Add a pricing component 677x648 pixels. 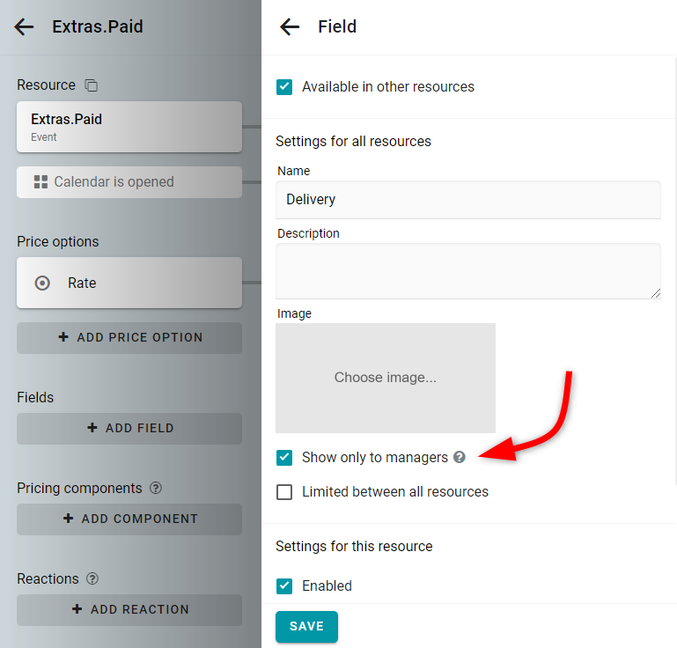tap(129, 519)
